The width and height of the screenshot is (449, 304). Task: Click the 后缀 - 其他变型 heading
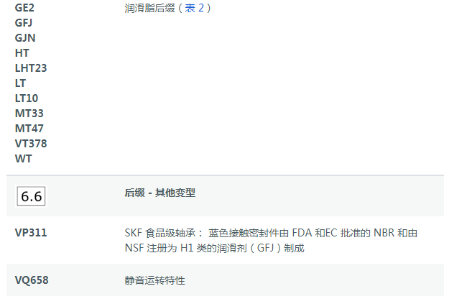coord(159,193)
